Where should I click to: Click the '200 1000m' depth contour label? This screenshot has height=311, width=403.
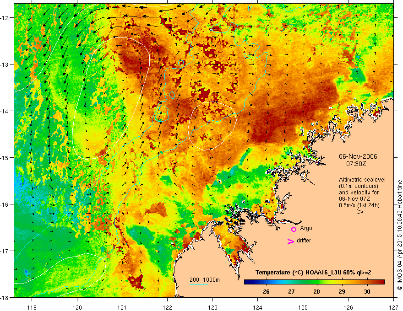coord(205,280)
